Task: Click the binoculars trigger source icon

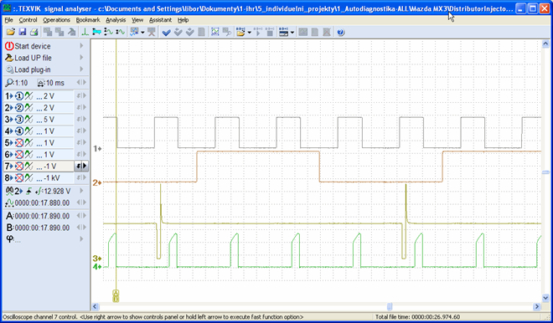Action: (9, 191)
